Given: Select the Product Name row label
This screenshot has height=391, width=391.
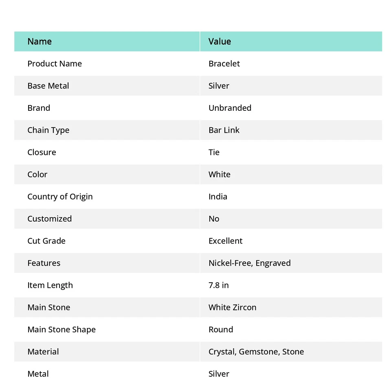Looking at the screenshot, I should (x=55, y=64).
